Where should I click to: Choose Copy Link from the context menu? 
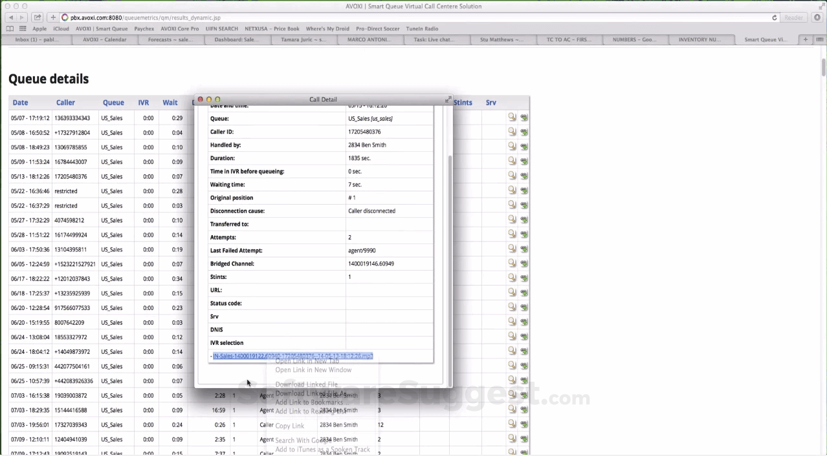click(289, 426)
